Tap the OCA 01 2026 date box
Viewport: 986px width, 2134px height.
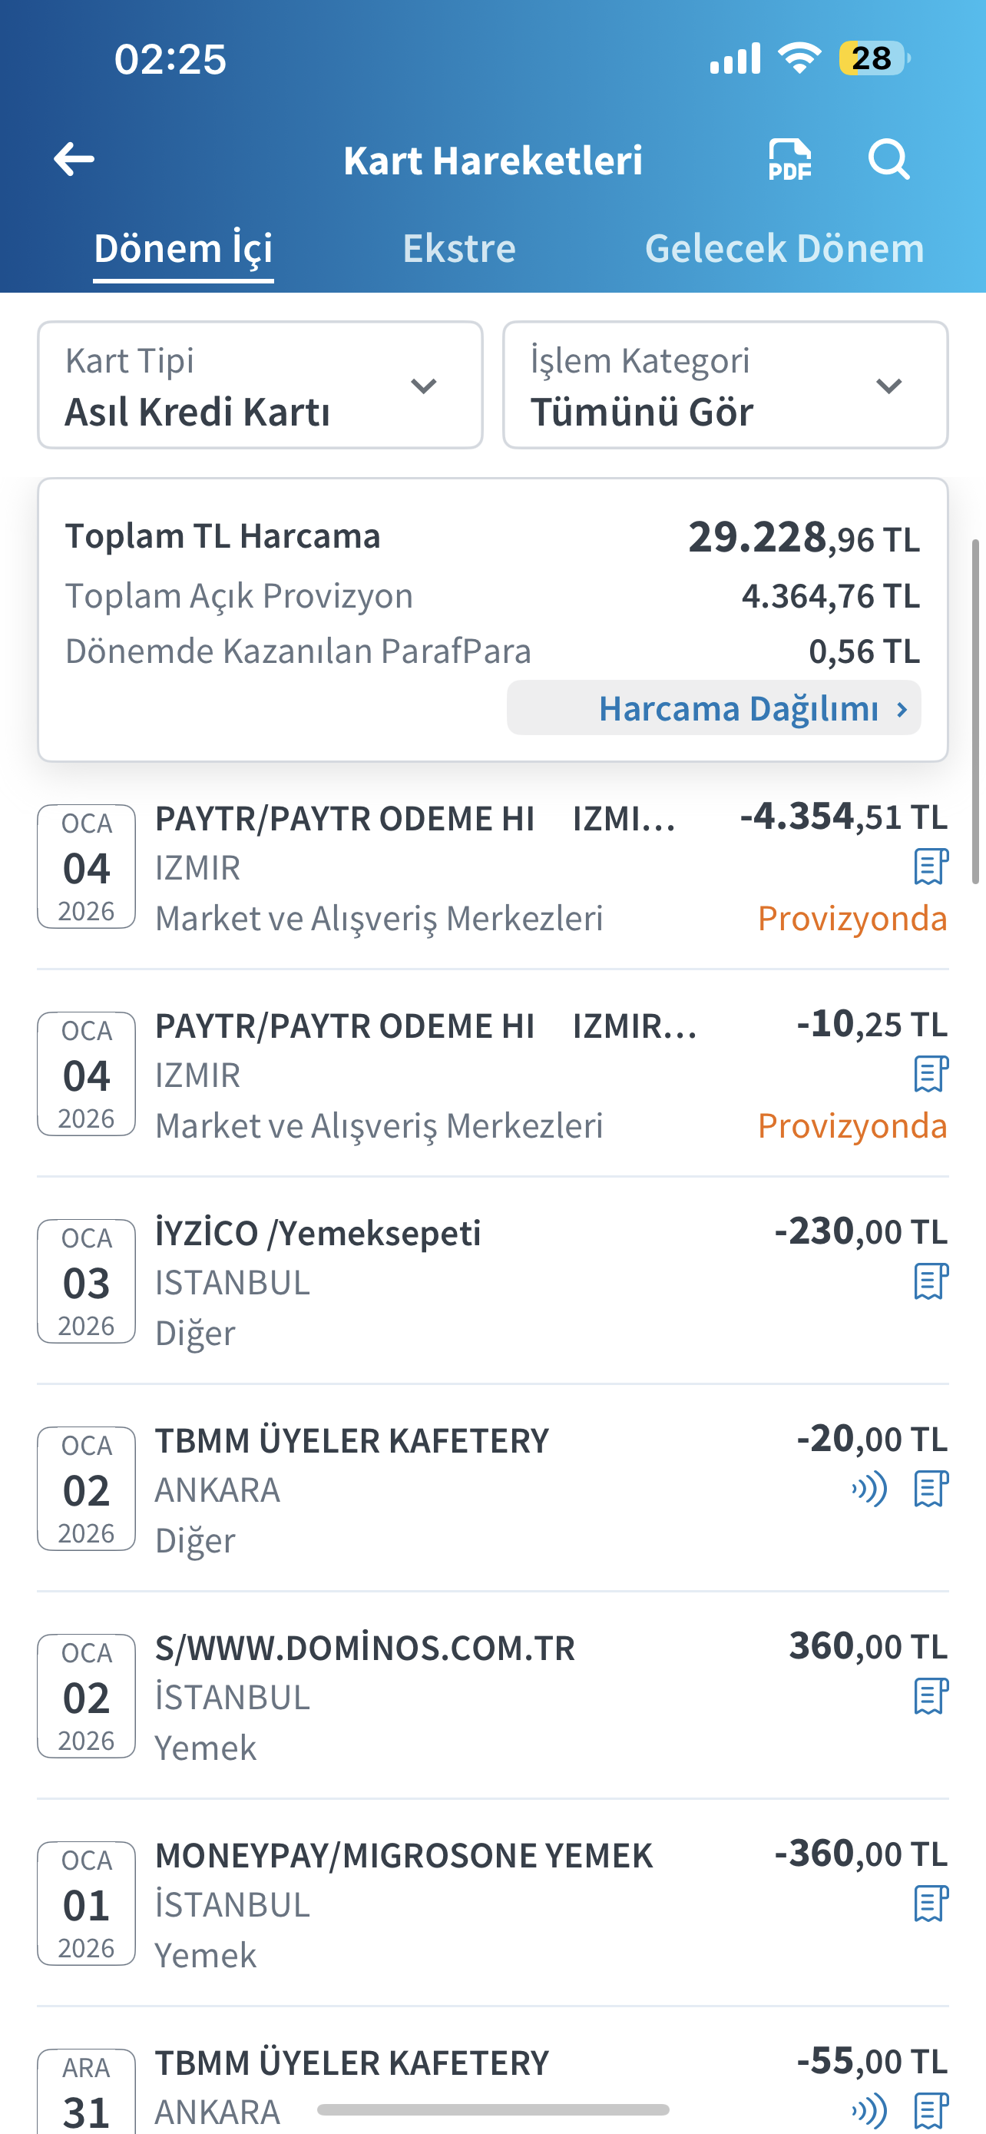point(86,1903)
